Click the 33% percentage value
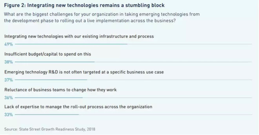The width and height of the screenshot is (259, 135). click(x=9, y=115)
